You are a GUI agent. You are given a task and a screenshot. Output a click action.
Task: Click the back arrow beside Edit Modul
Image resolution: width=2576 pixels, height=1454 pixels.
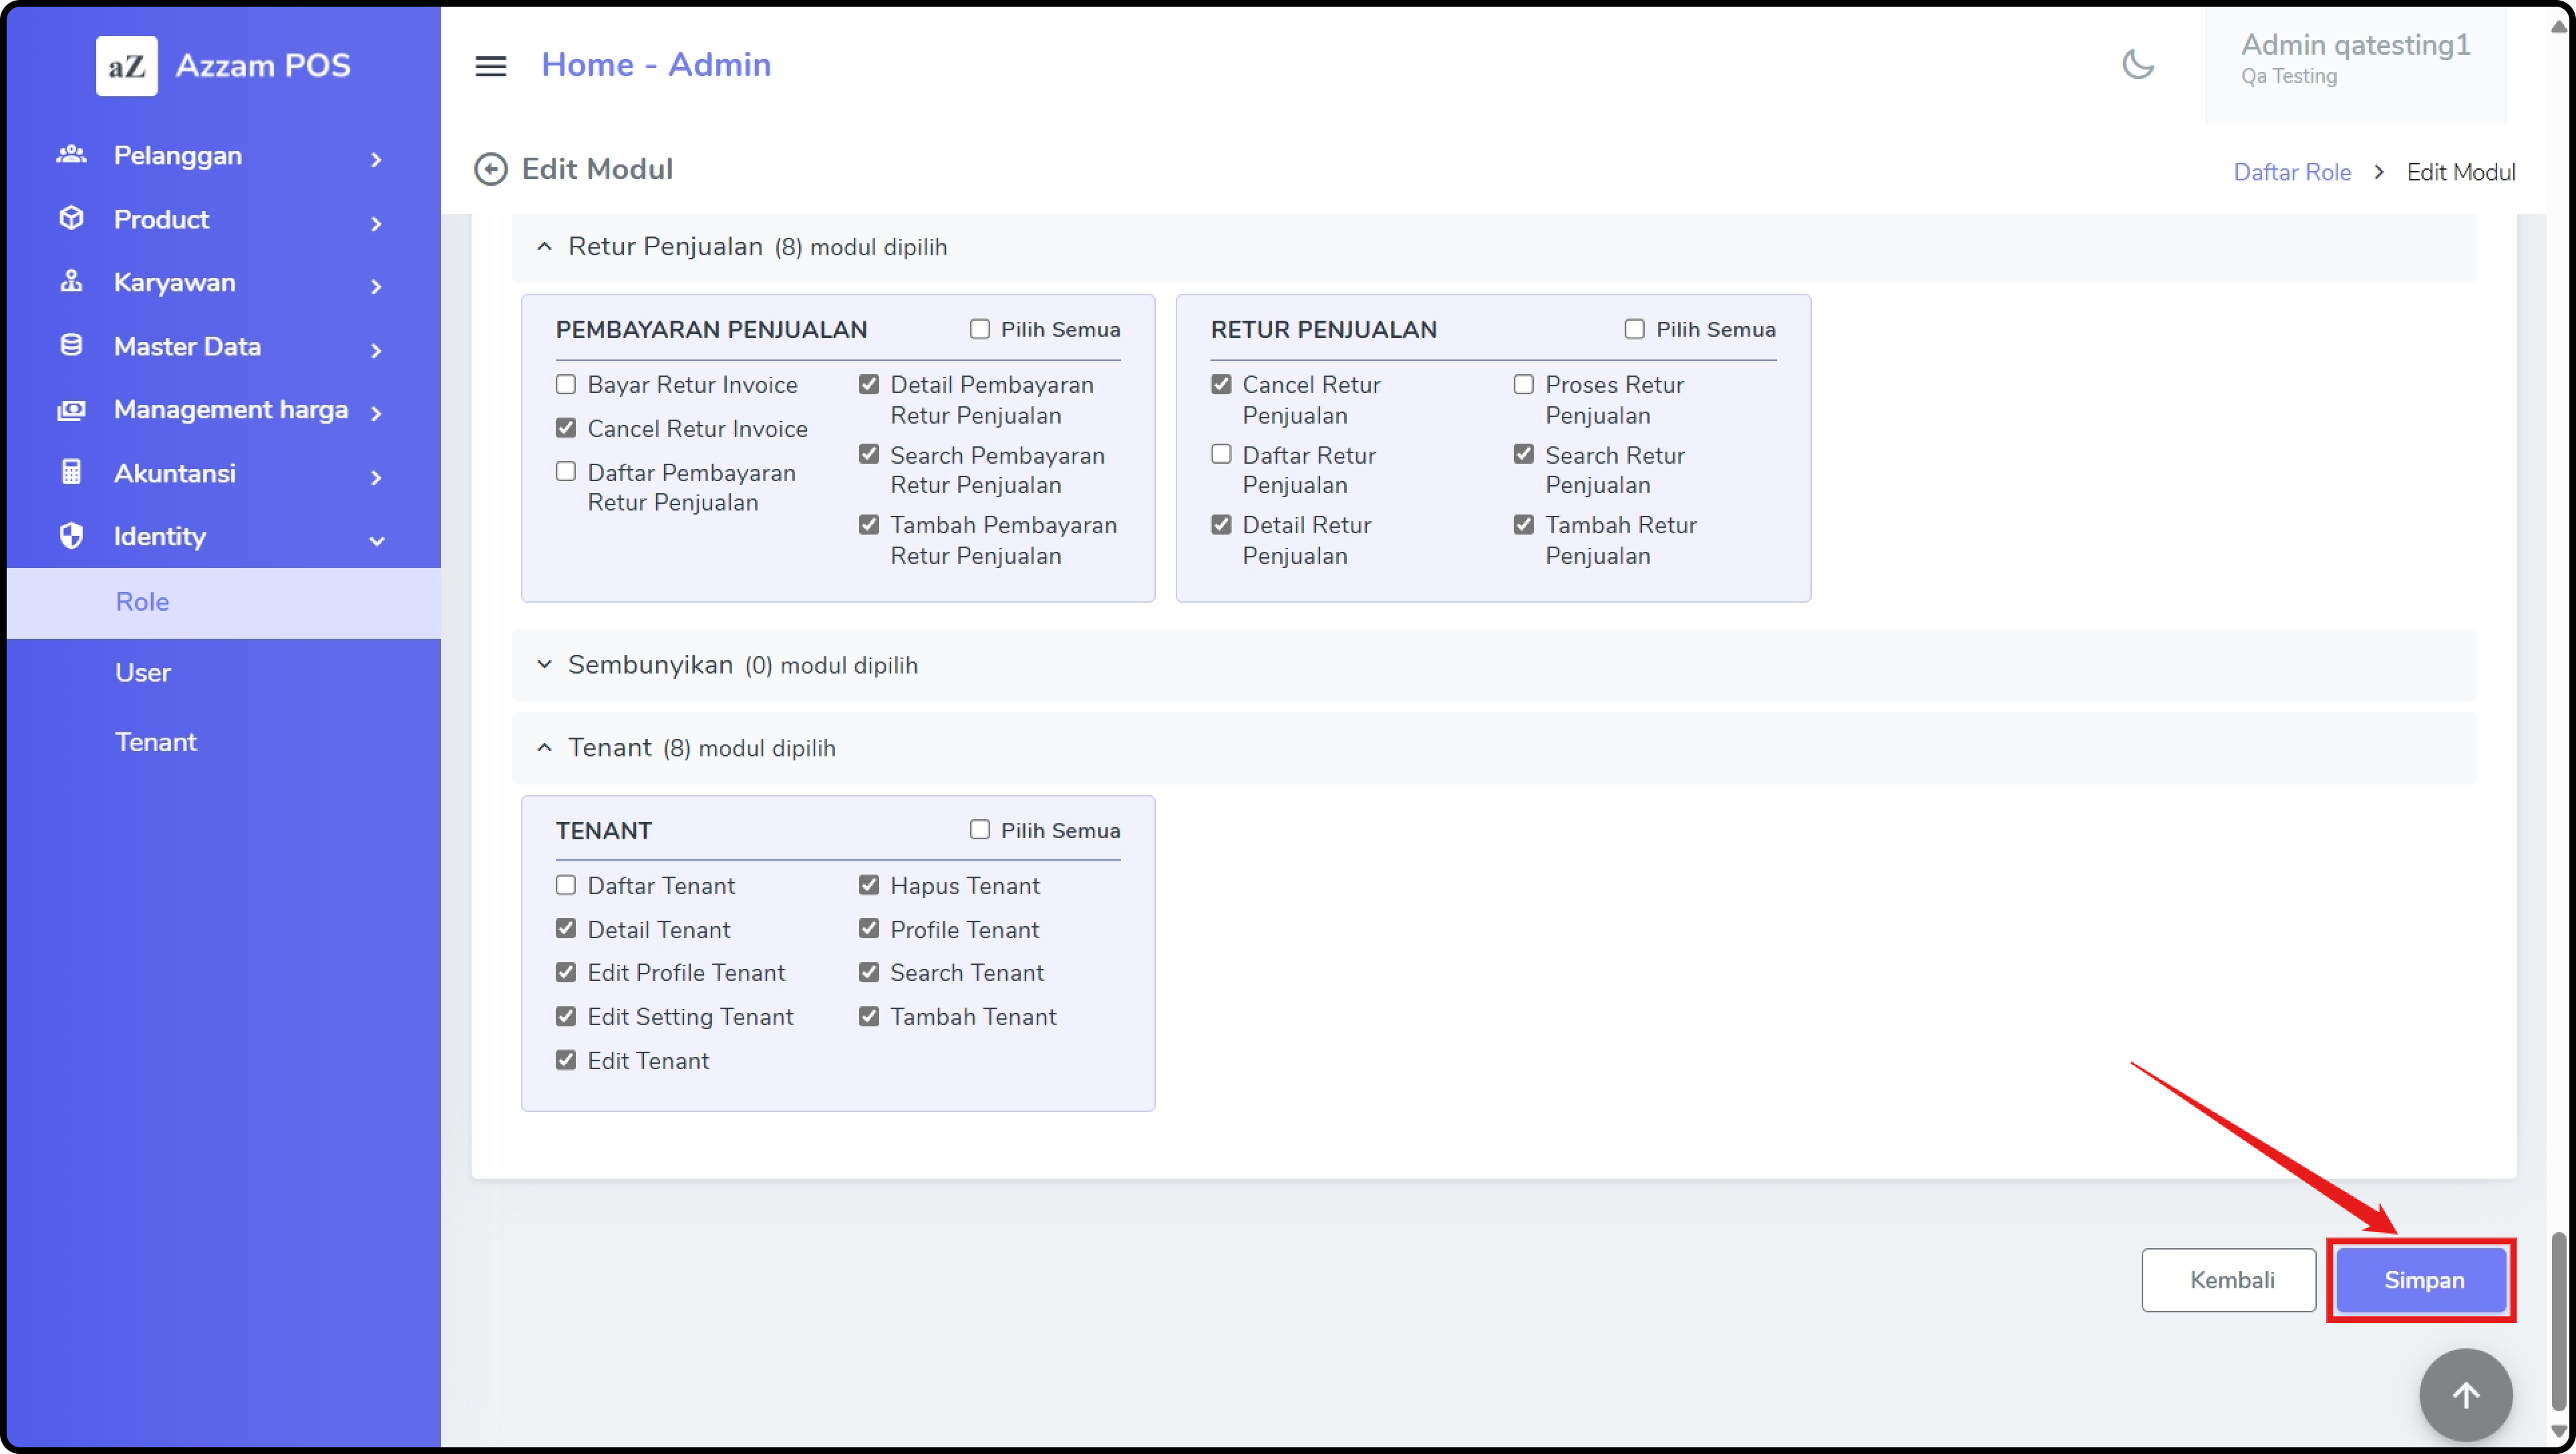click(490, 169)
